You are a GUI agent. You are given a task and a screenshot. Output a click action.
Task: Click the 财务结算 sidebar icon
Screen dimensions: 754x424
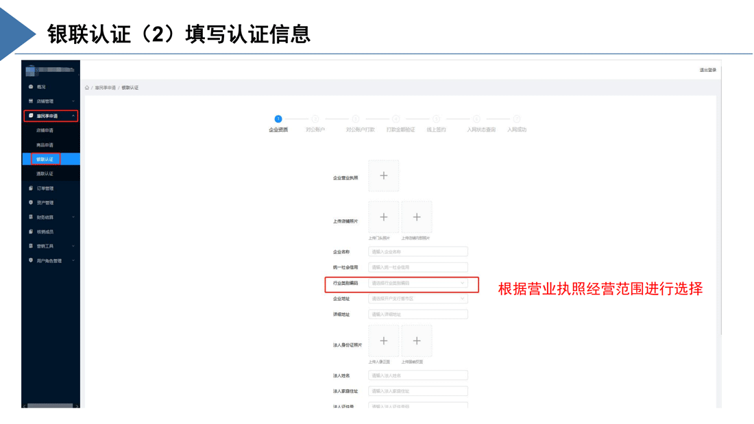pos(31,217)
